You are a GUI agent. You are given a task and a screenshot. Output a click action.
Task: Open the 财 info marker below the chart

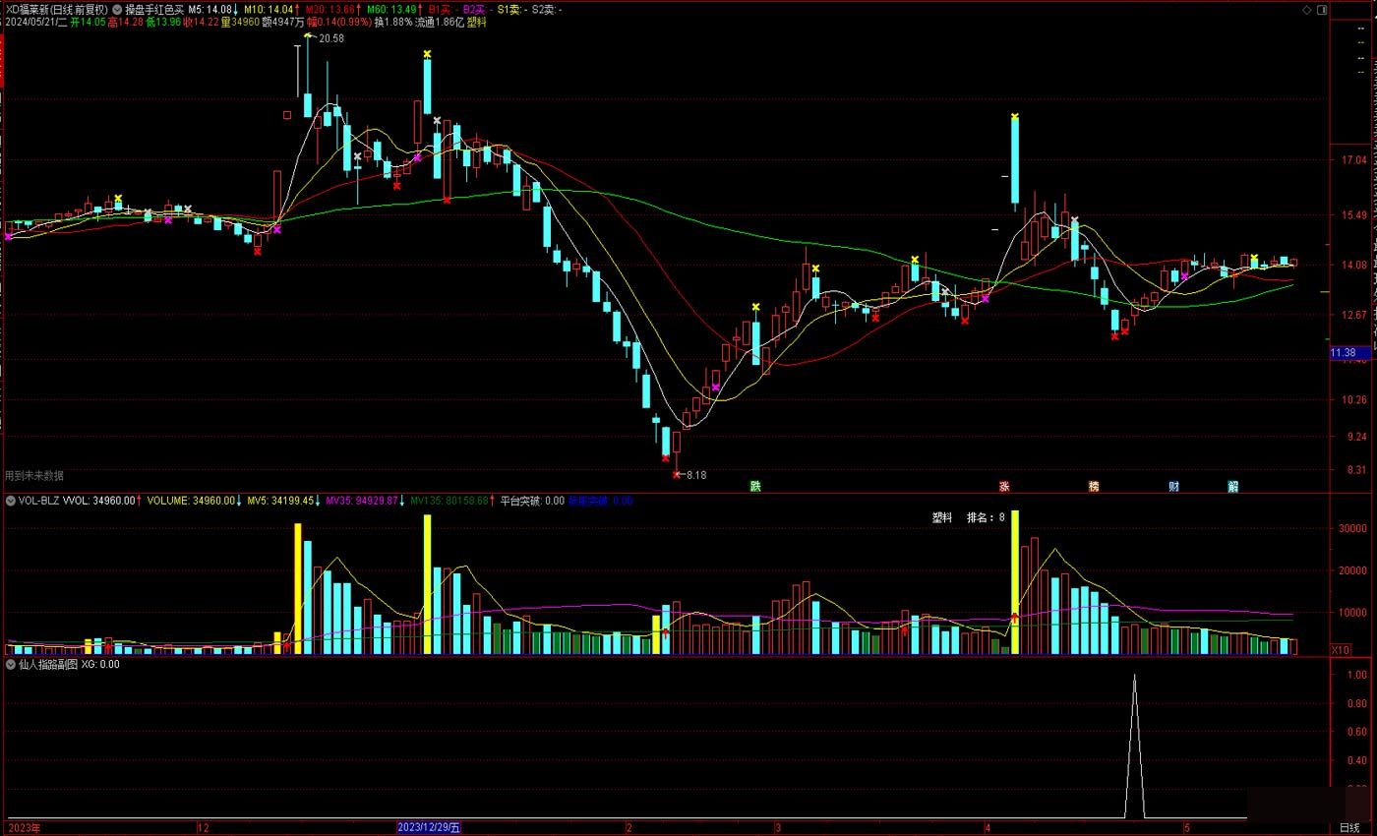1173,486
